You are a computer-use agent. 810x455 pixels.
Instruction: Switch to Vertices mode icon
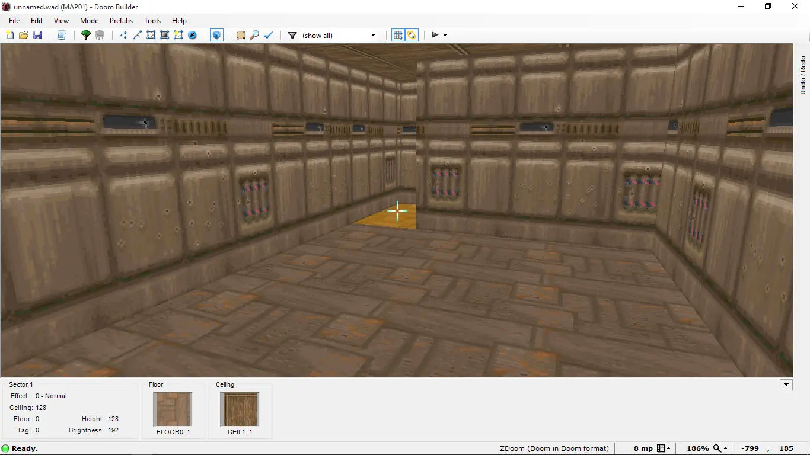tap(123, 36)
